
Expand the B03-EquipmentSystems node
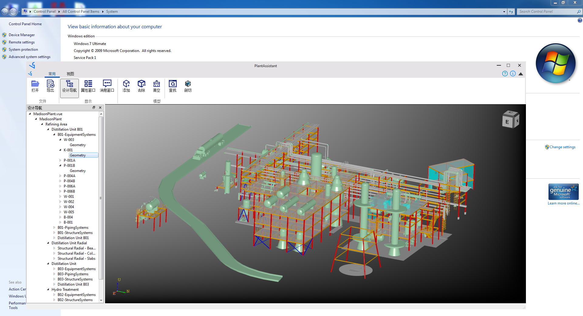[54, 269]
